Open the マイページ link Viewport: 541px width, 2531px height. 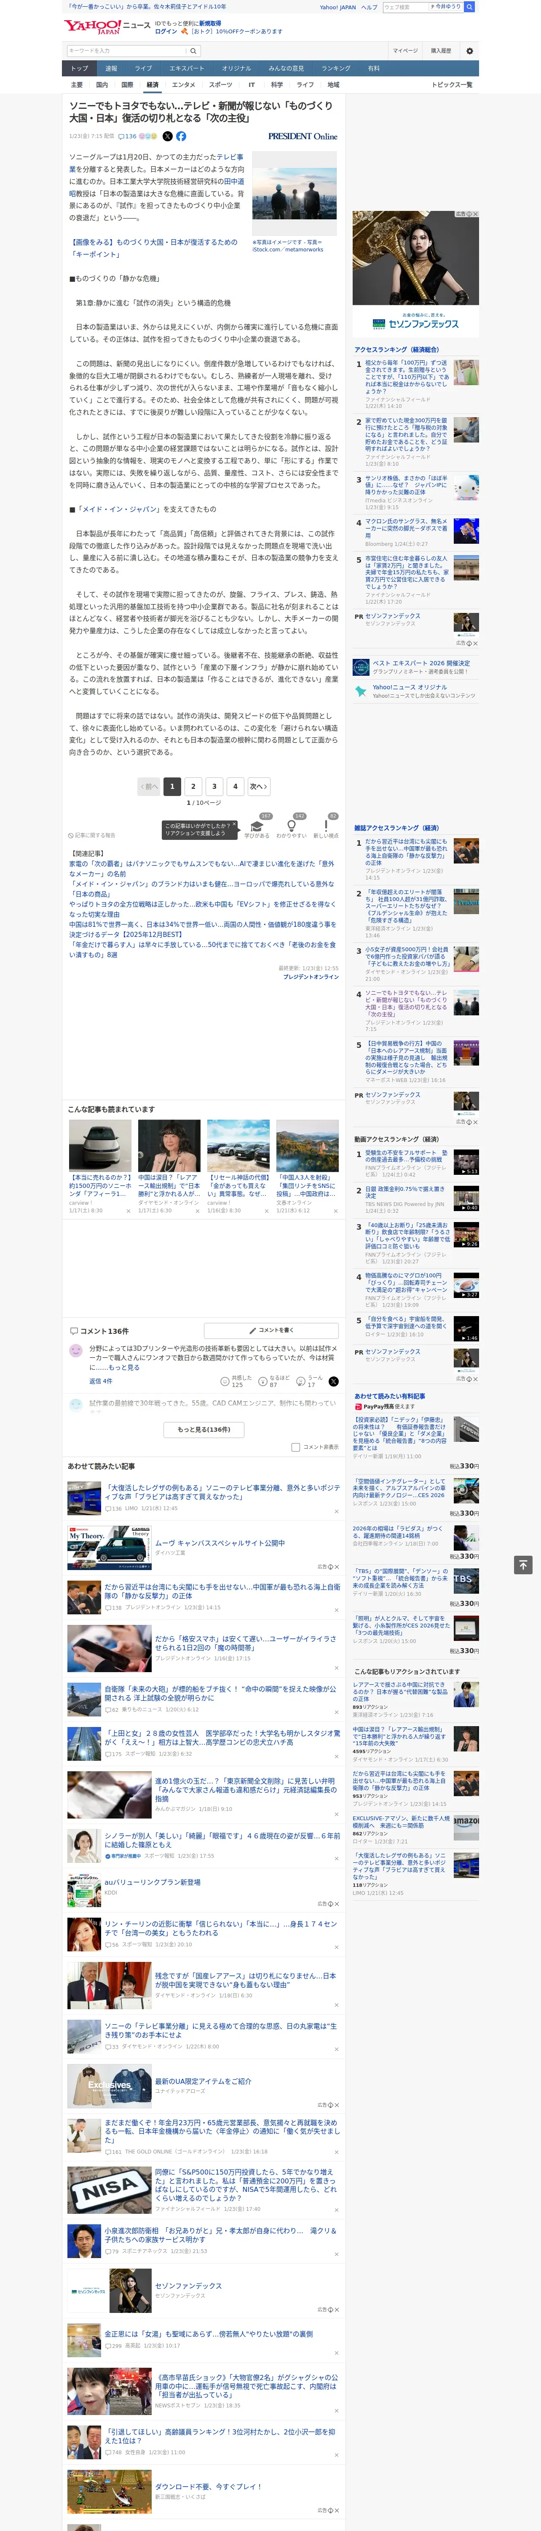pos(404,50)
